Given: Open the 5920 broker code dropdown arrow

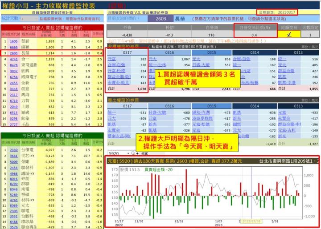Looking at the screenshot, I should coord(128,153).
